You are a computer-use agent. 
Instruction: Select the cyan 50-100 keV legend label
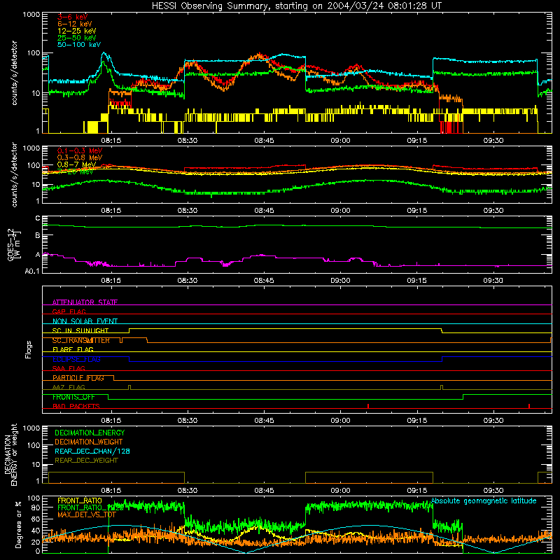click(79, 45)
